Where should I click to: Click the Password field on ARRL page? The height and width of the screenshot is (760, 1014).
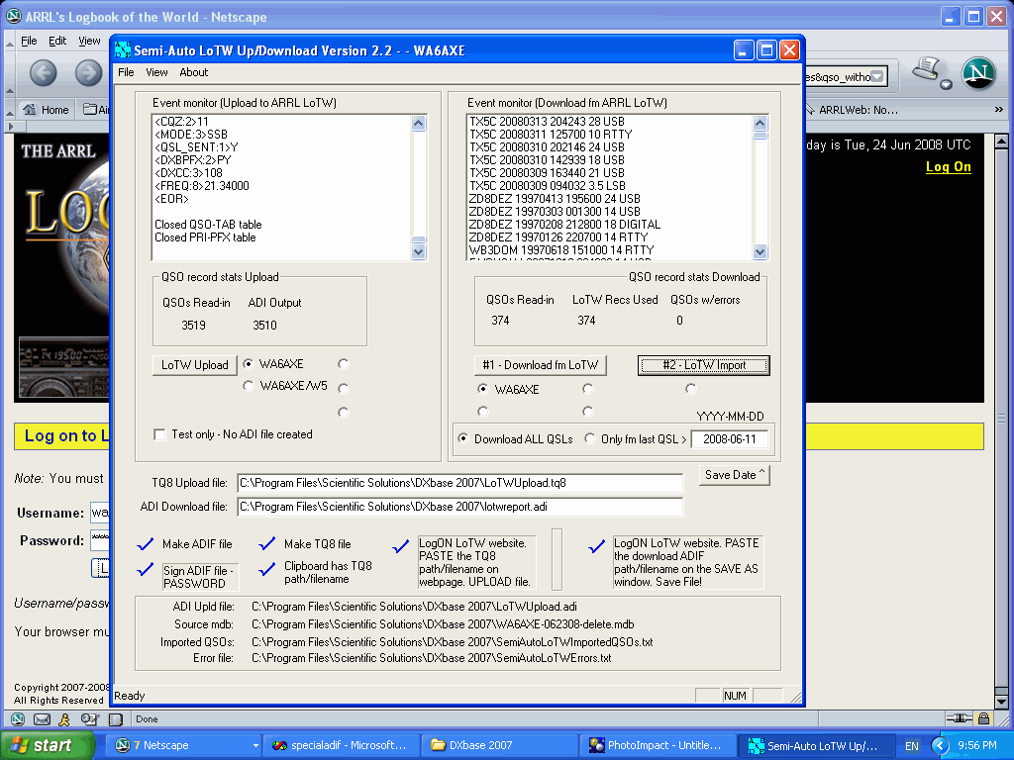point(100,540)
